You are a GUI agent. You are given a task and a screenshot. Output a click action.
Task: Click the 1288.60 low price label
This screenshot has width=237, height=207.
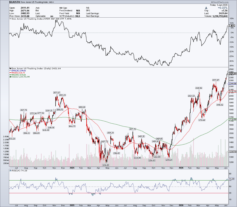pyautogui.click(x=152, y=160)
